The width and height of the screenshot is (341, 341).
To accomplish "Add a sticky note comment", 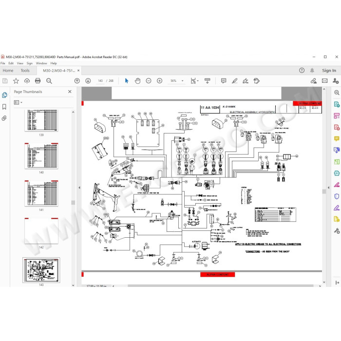I will click(224, 81).
